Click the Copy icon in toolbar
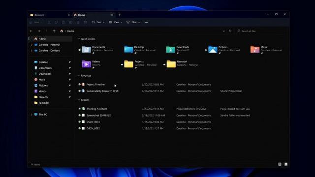Viewport: 315px width, 177px height. 56,22
